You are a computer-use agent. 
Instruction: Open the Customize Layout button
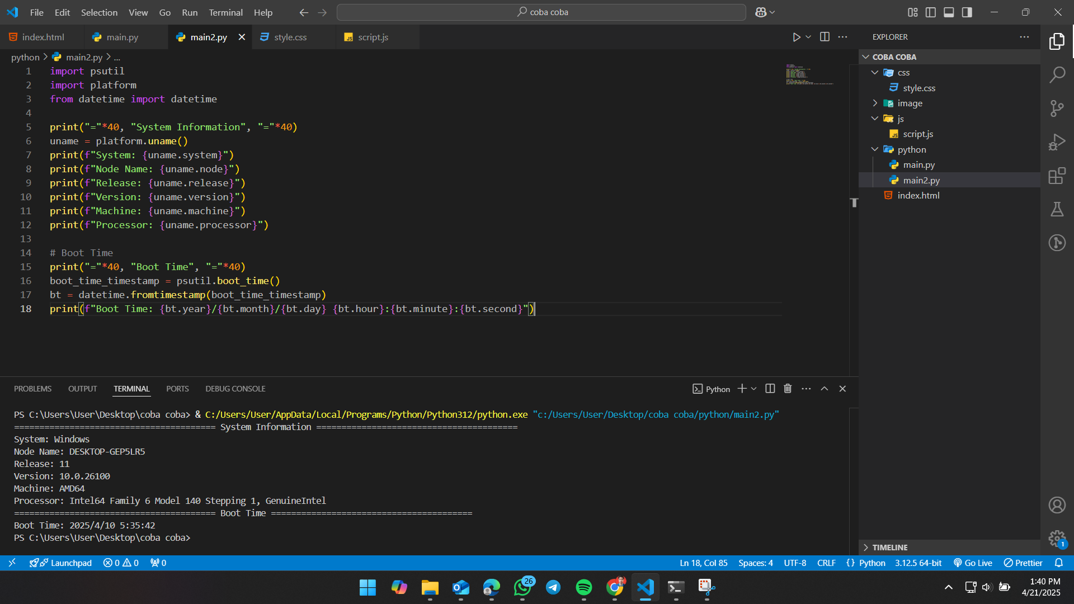coord(913,12)
